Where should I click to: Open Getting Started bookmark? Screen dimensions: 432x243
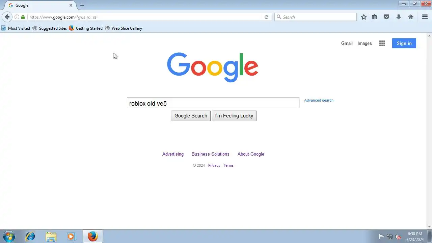pos(86,28)
